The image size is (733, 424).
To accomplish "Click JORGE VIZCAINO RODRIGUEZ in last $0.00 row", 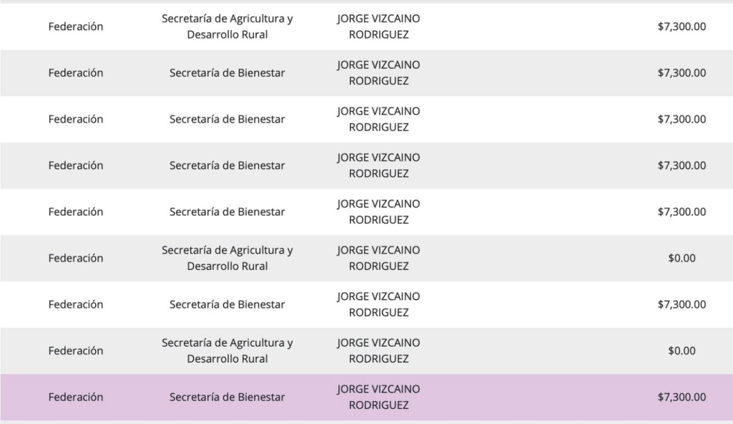I will tap(379, 351).
